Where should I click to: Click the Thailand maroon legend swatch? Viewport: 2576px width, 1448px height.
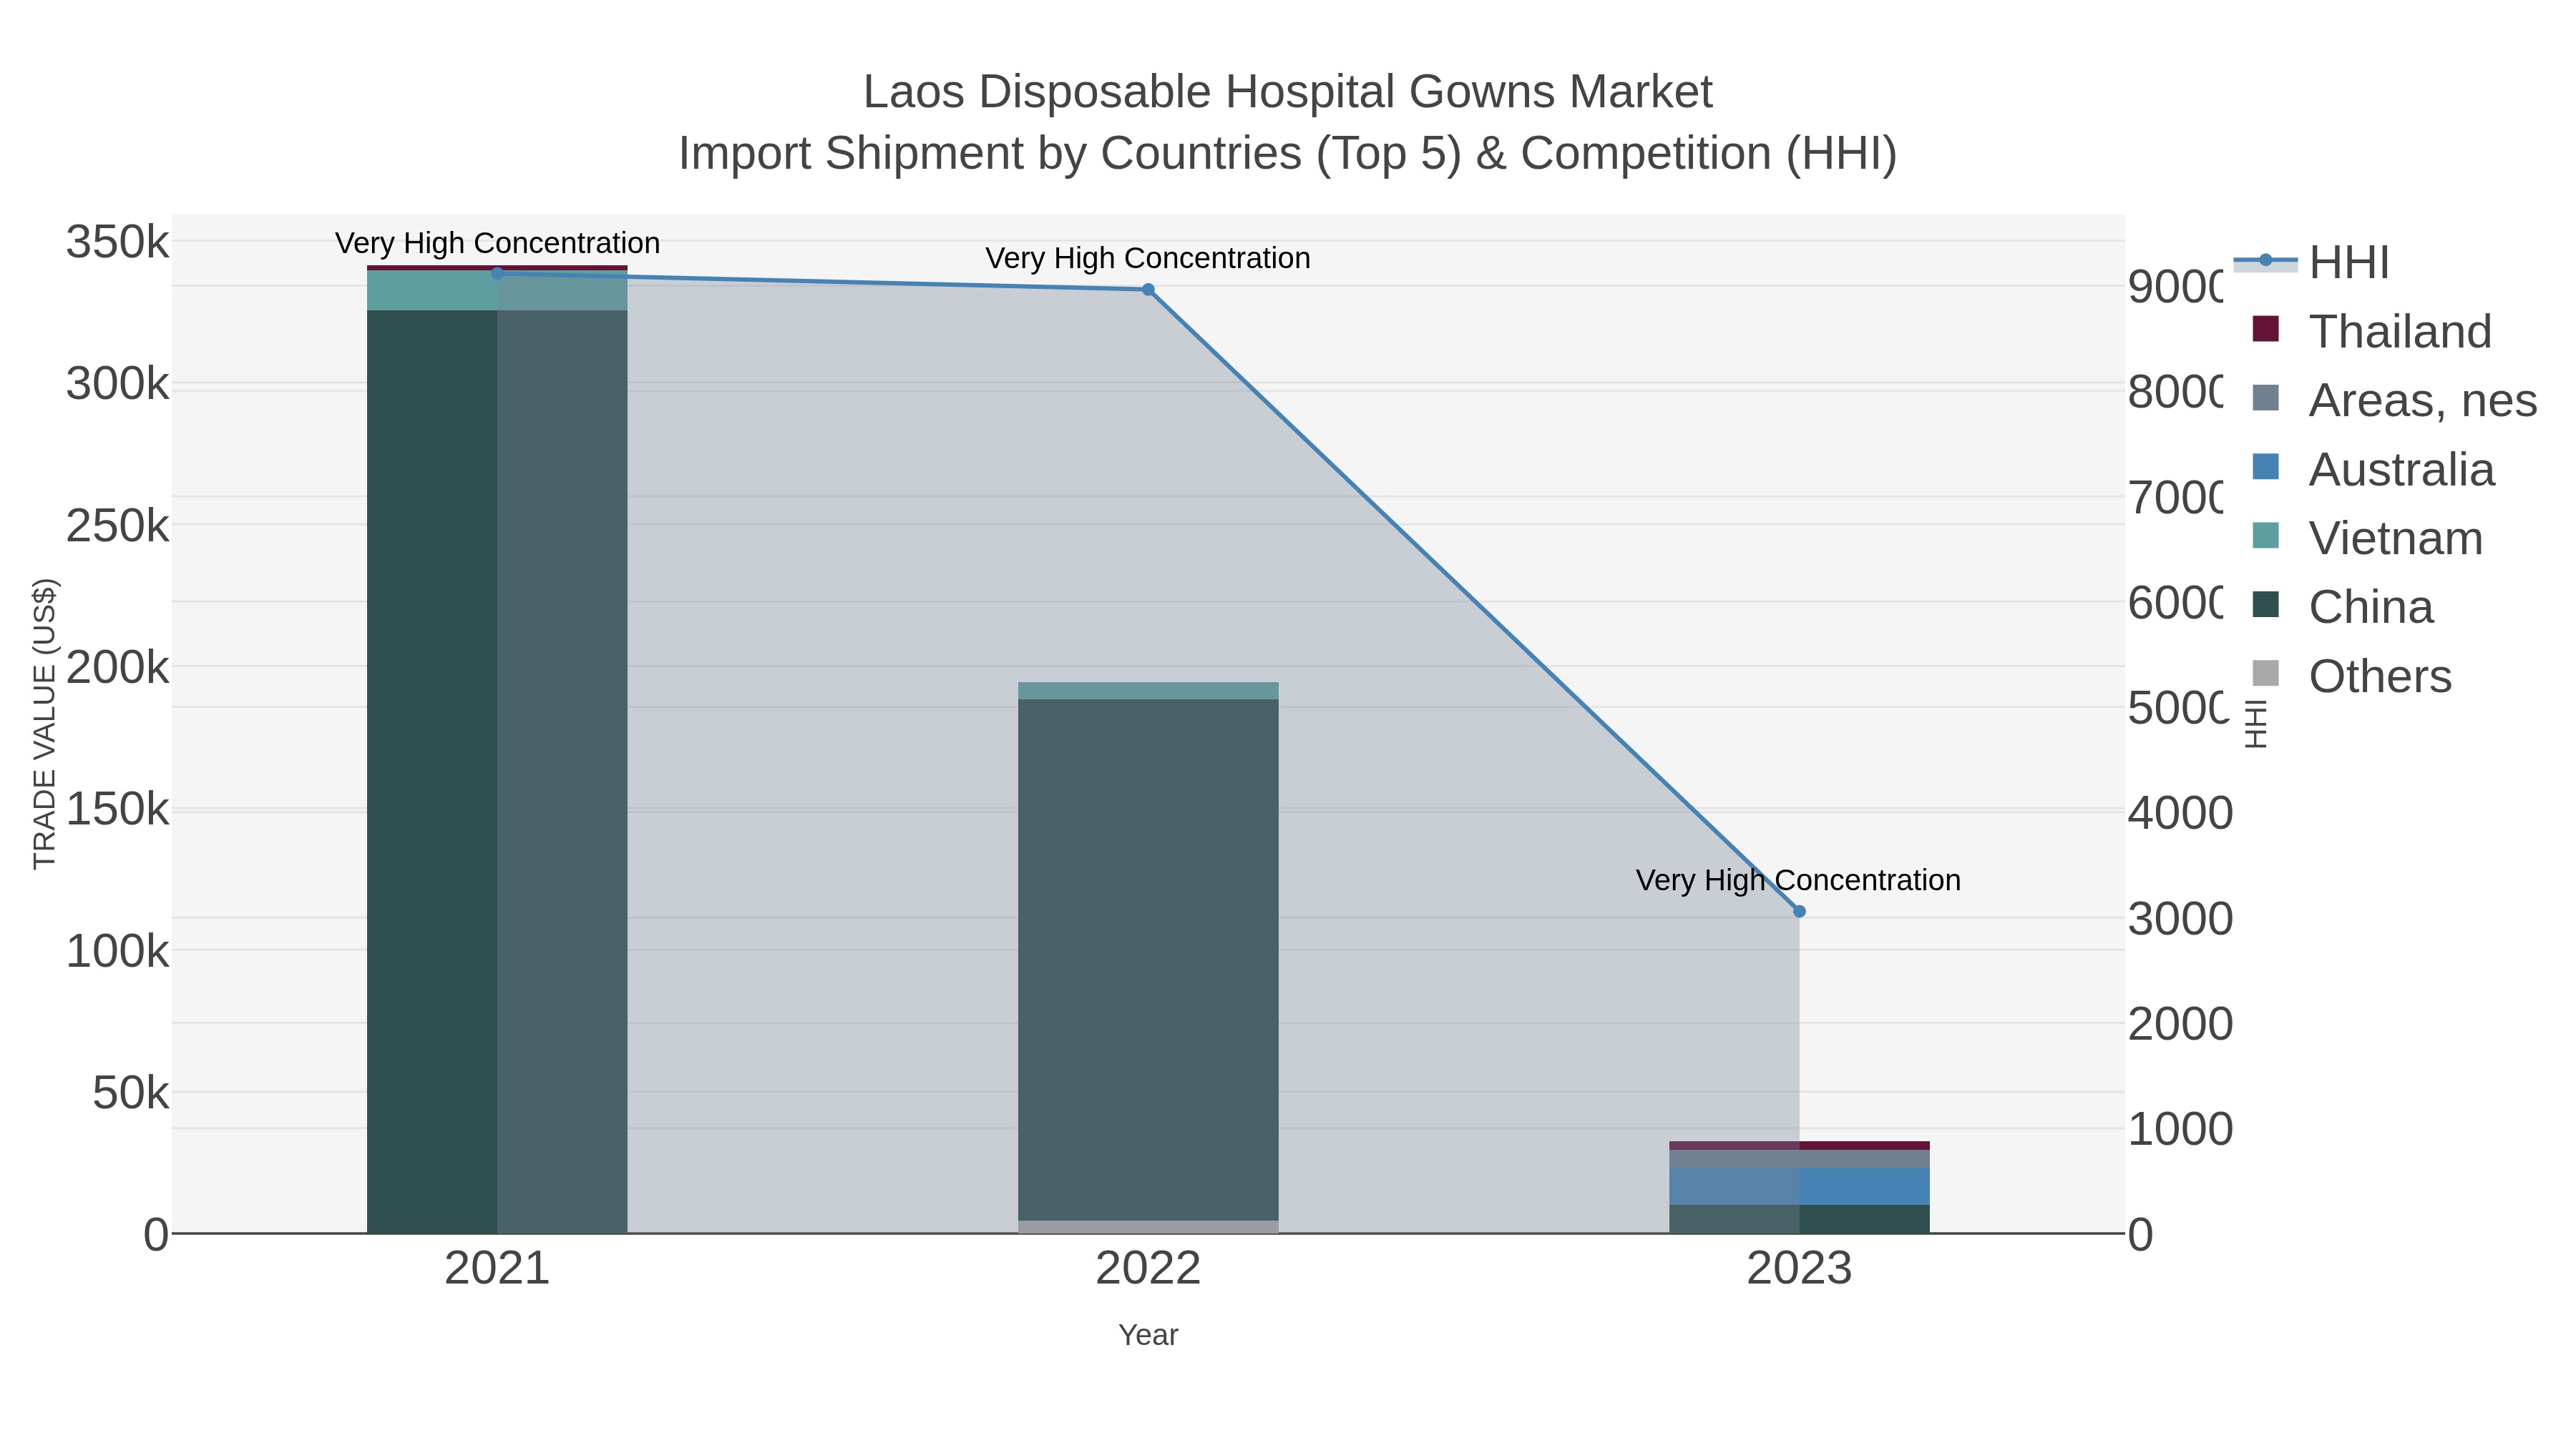click(2265, 329)
